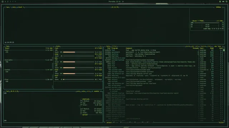Click the cpu lazy sort selector

pos(218,46)
